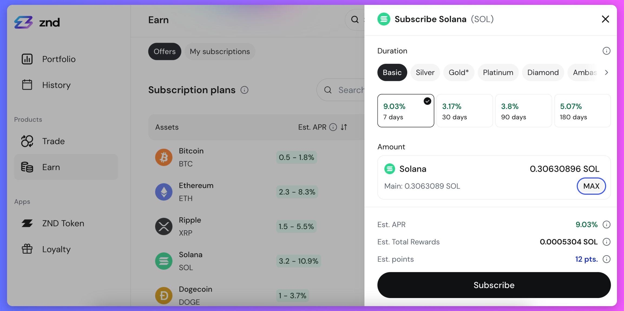Click the info icon beside Duration
This screenshot has width=624, height=311.
(x=606, y=51)
